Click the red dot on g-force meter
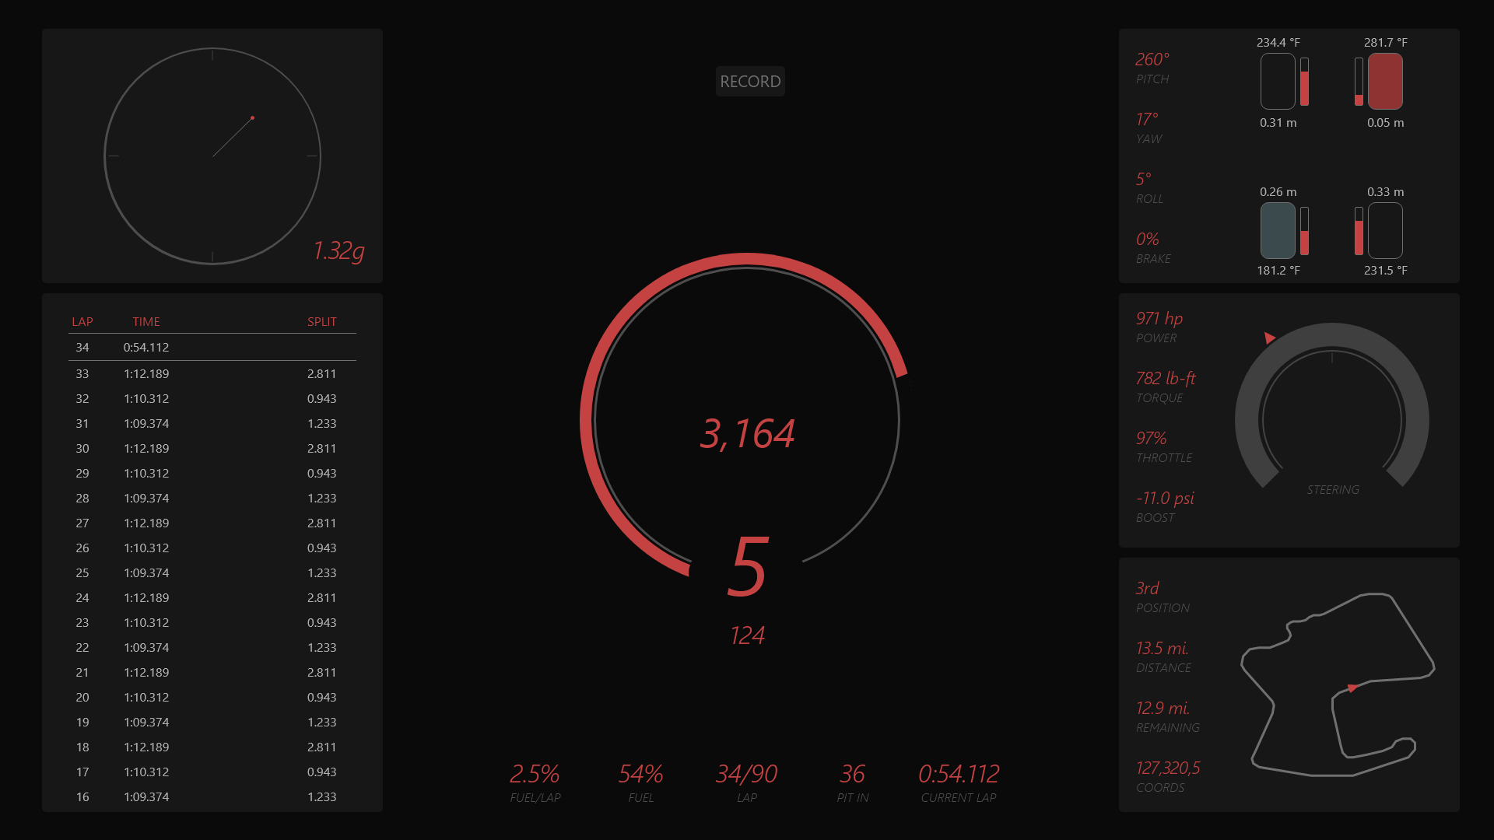Image resolution: width=1494 pixels, height=840 pixels. pyautogui.click(x=252, y=118)
